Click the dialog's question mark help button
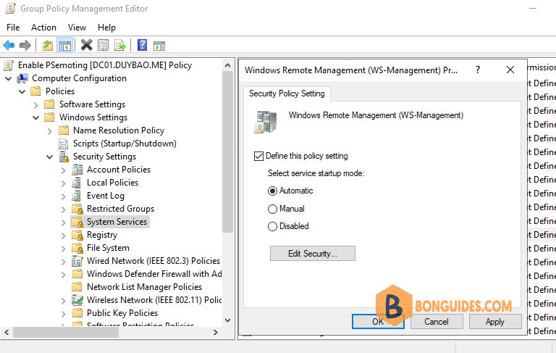This screenshot has width=556, height=353. tap(478, 70)
